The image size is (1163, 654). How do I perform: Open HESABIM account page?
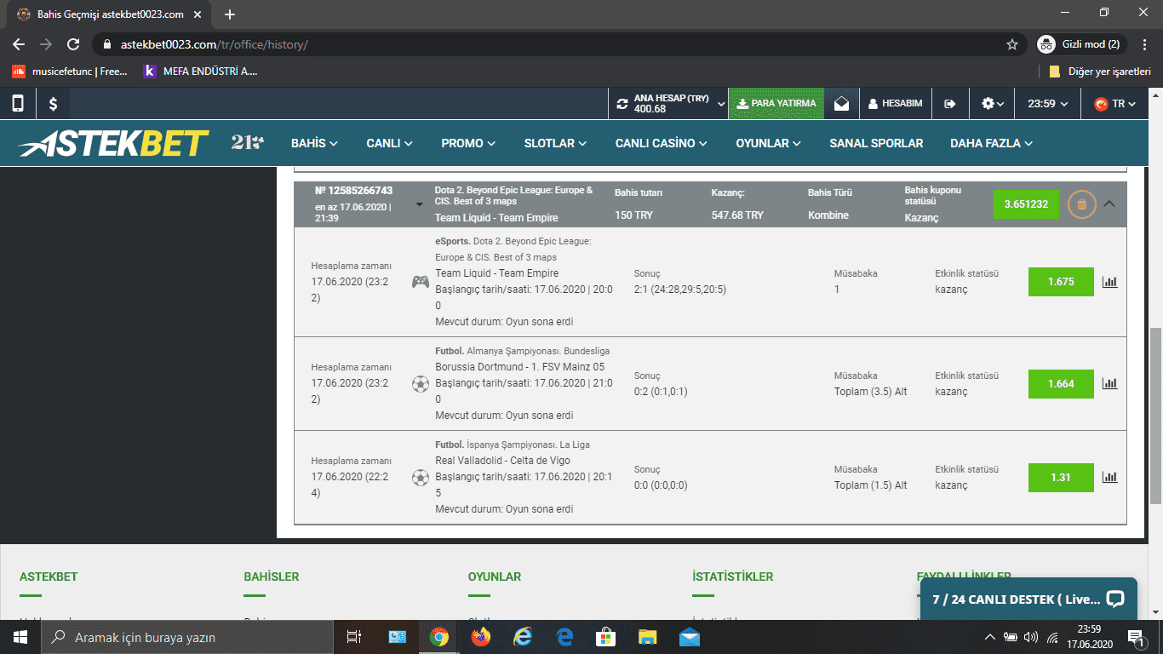[896, 104]
